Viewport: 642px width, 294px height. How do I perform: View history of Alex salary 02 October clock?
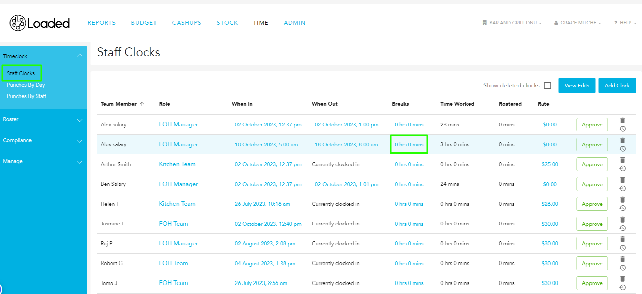pos(622,129)
